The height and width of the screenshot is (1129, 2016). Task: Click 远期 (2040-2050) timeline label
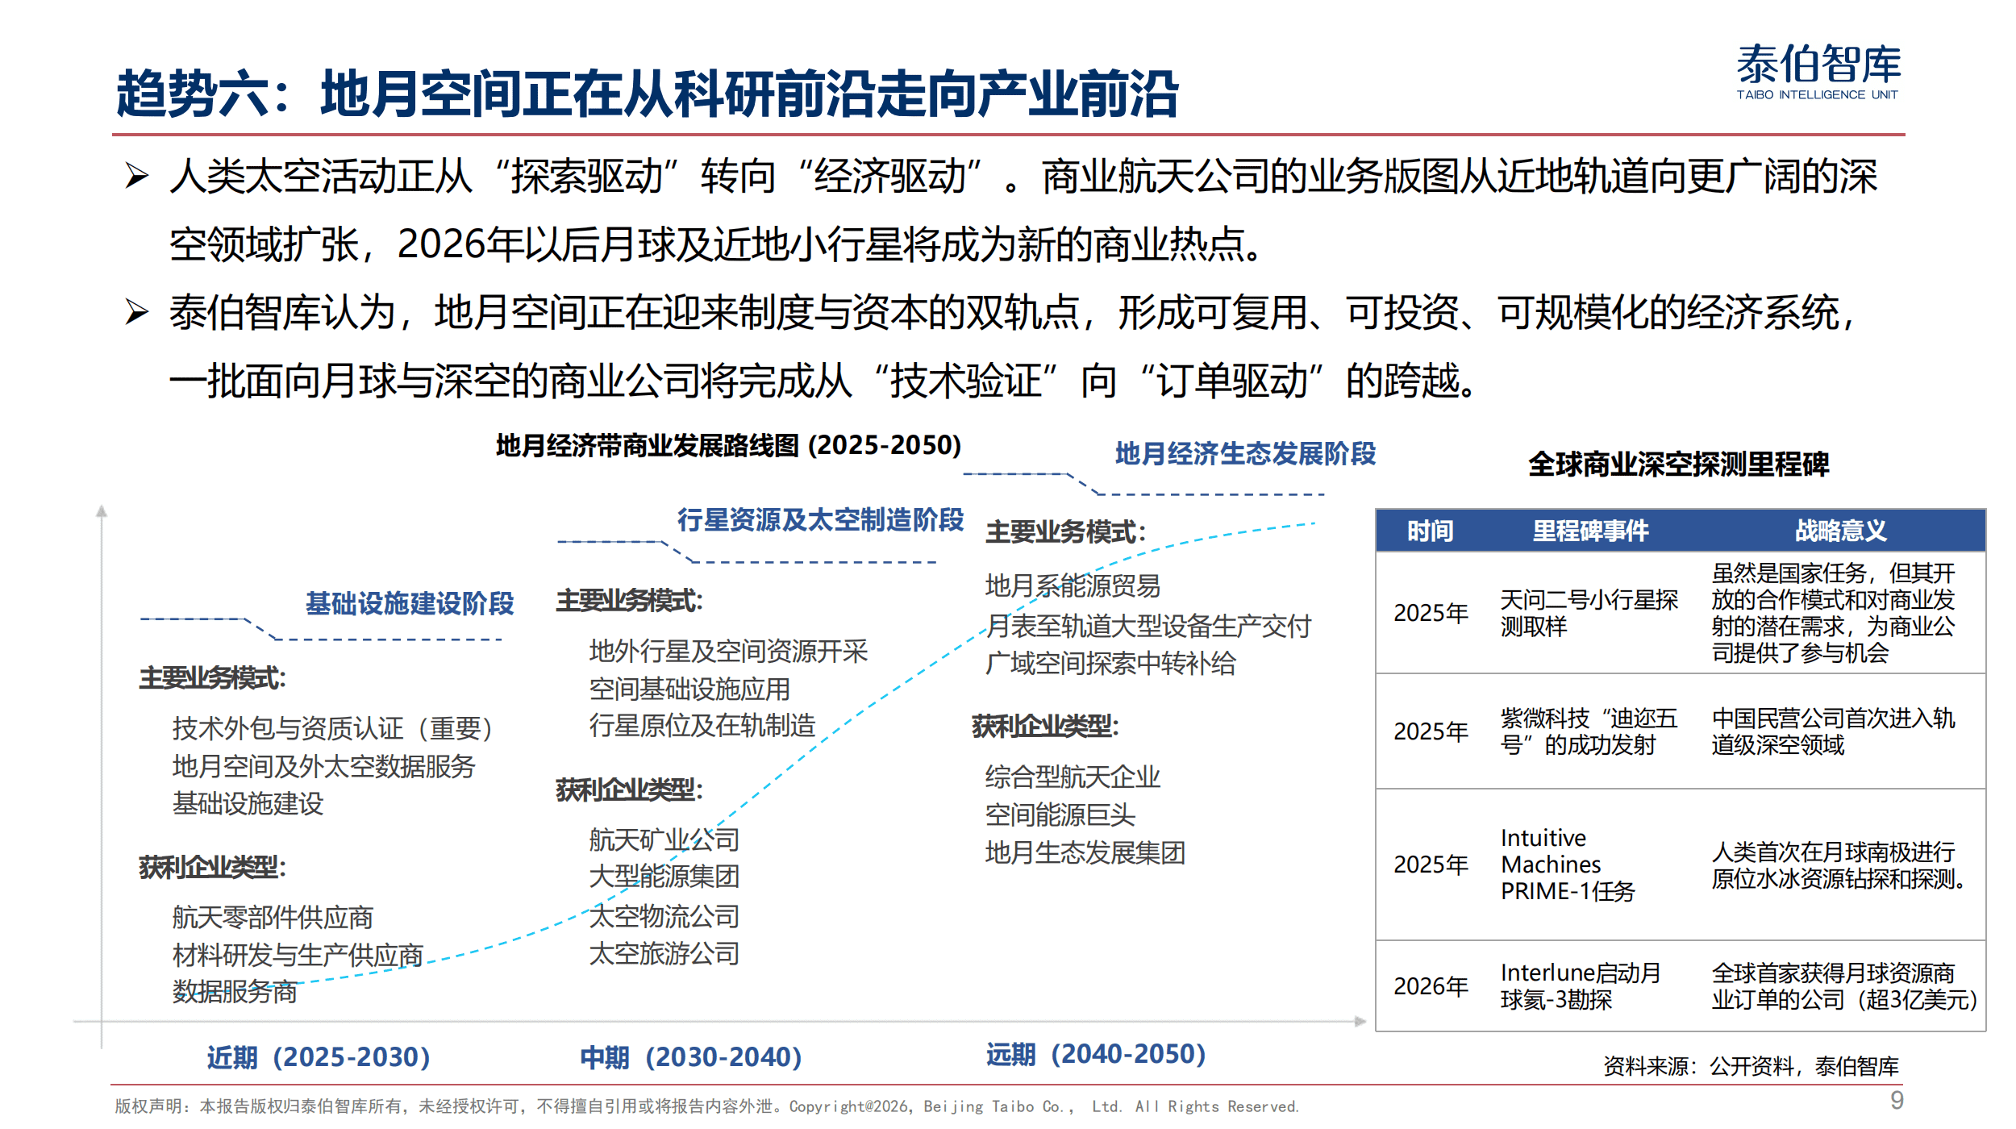[x=1096, y=1054]
